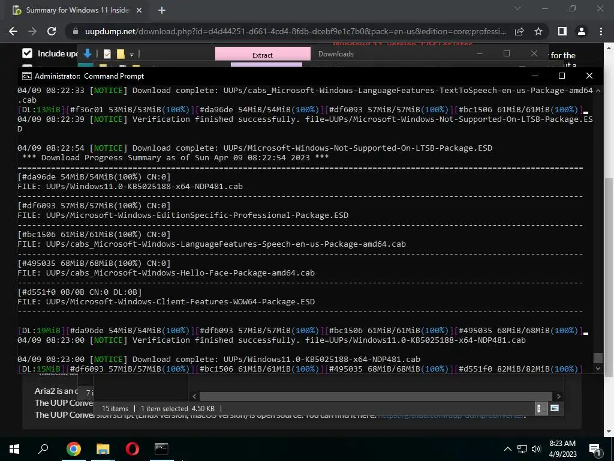Open the github converter link
The image size is (614, 461).
pos(450,415)
